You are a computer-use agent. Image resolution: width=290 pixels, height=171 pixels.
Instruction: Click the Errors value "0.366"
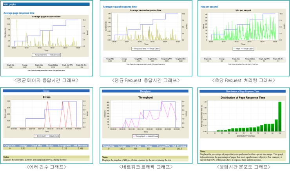(x=80, y=148)
